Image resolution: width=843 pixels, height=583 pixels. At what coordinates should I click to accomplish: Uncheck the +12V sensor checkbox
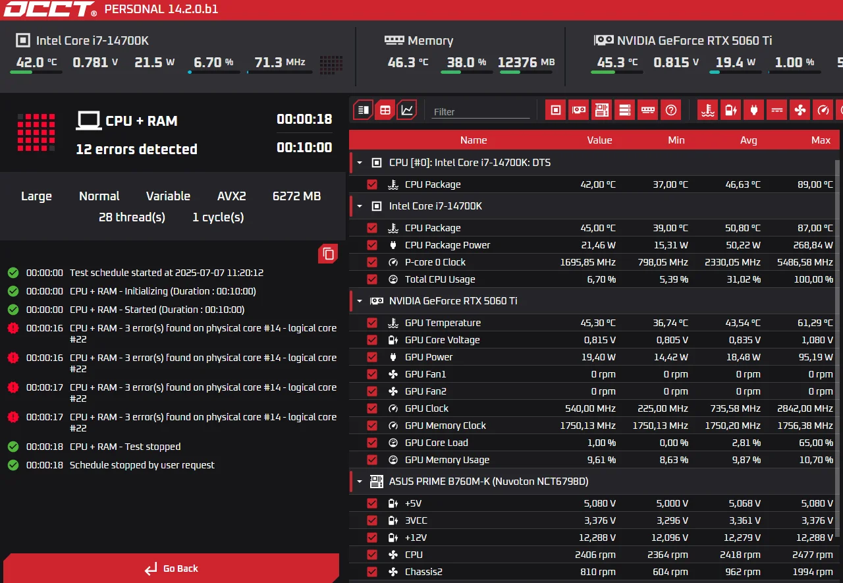(372, 538)
